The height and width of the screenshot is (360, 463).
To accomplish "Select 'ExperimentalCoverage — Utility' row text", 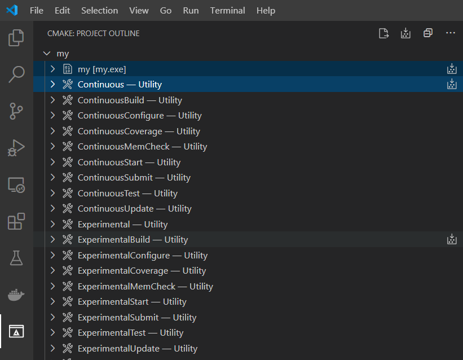I will (142, 271).
